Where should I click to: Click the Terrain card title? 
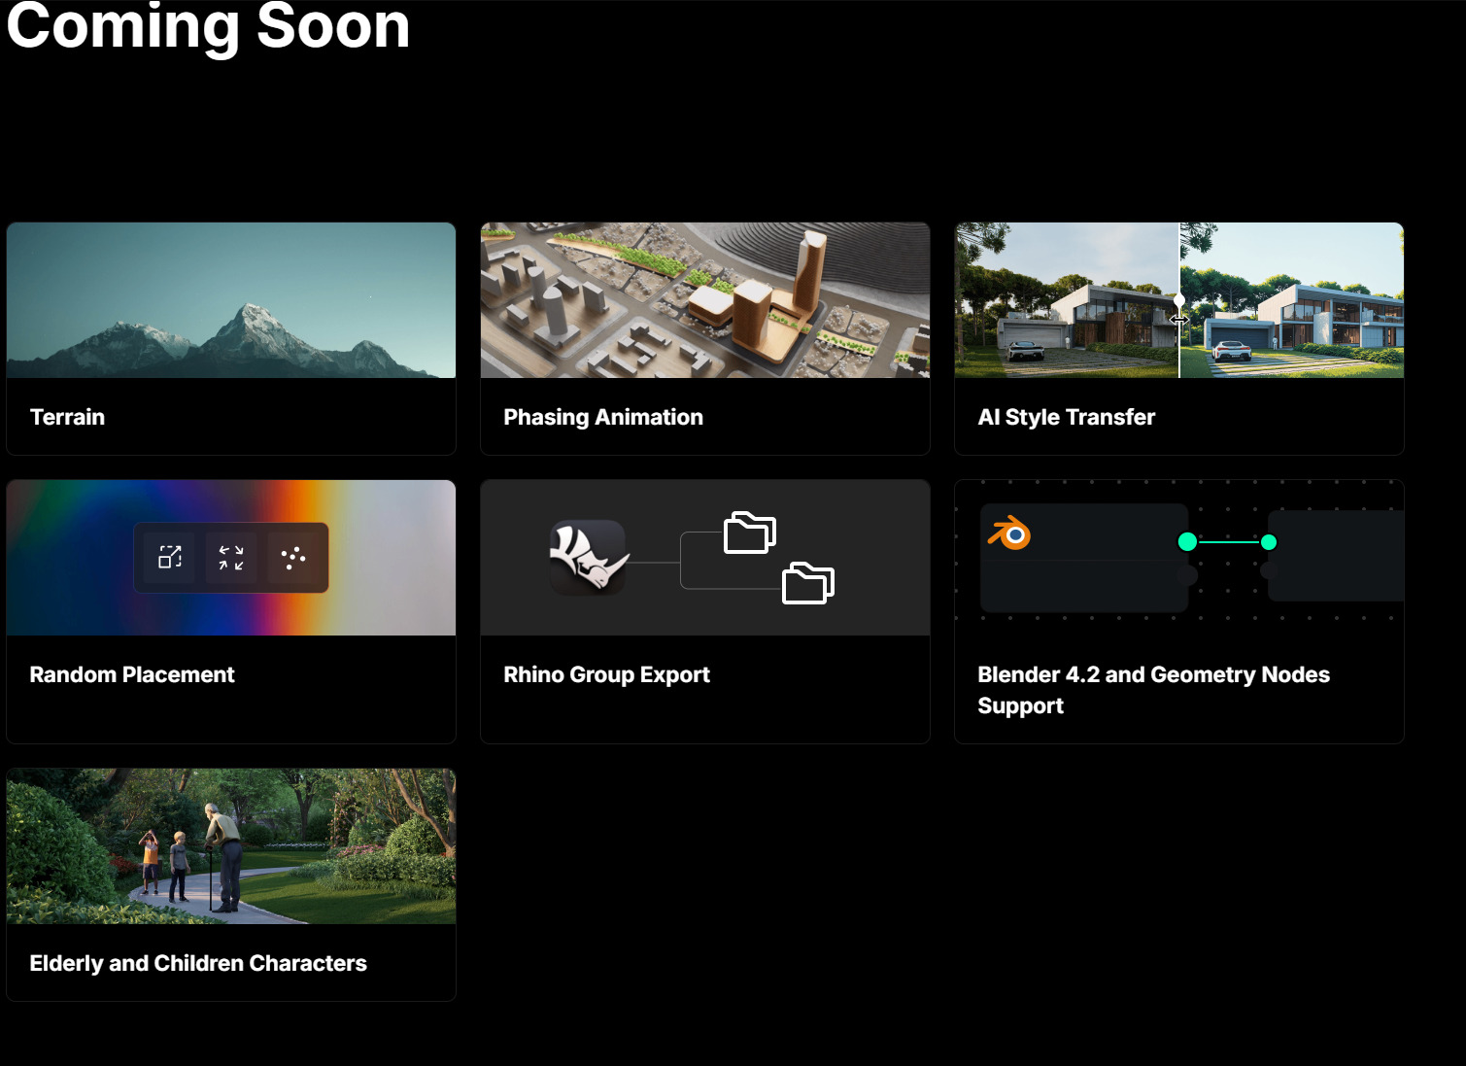pyautogui.click(x=67, y=417)
